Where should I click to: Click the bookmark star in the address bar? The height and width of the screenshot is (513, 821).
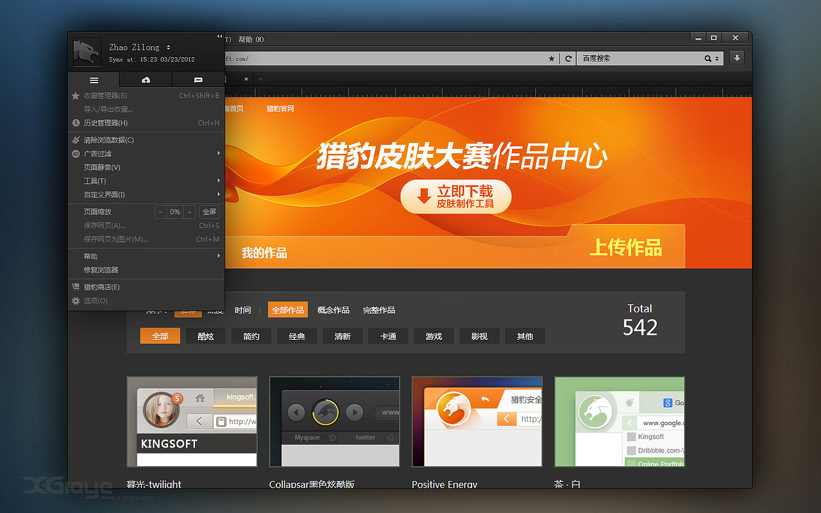pyautogui.click(x=552, y=58)
